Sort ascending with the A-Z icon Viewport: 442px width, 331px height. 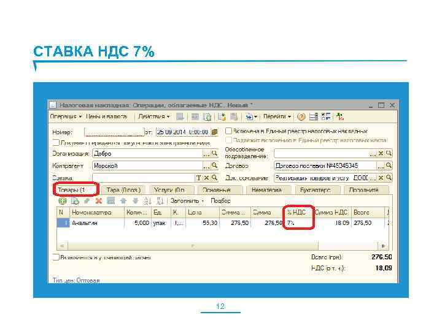148,201
